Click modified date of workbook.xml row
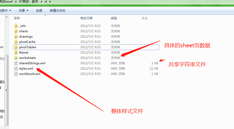 (90, 74)
